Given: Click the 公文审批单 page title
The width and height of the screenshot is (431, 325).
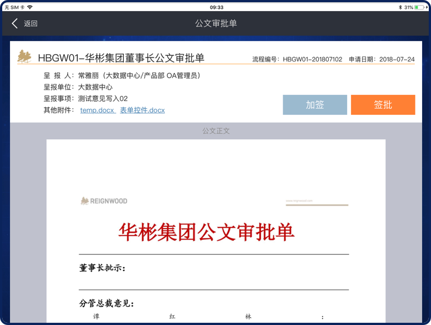Looking at the screenshot, I should pos(216,23).
